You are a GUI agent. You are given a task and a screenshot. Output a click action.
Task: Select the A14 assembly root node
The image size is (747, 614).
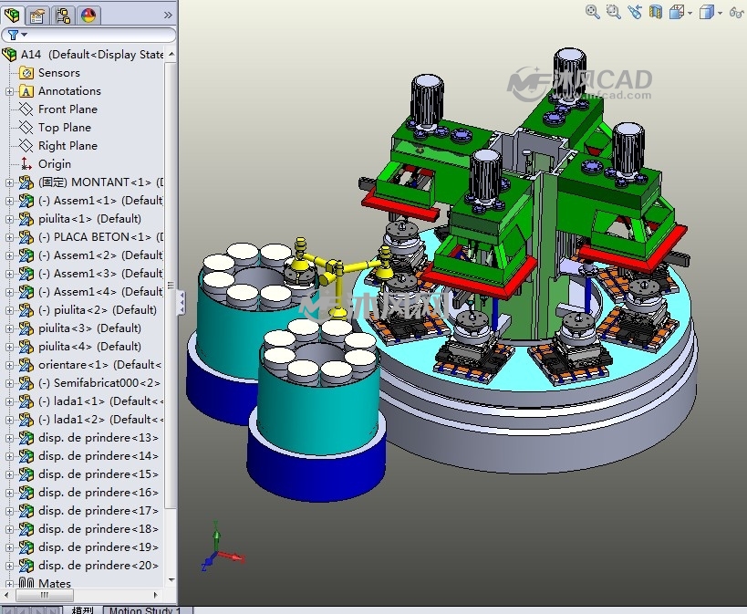pyautogui.click(x=92, y=55)
